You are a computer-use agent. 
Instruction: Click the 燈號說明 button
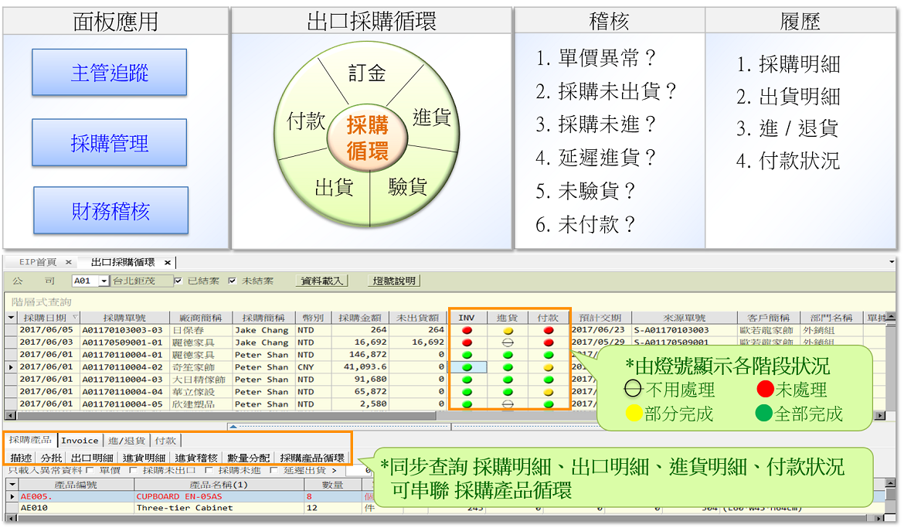394,281
